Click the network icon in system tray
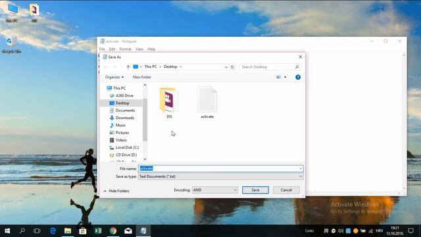 click(x=370, y=231)
